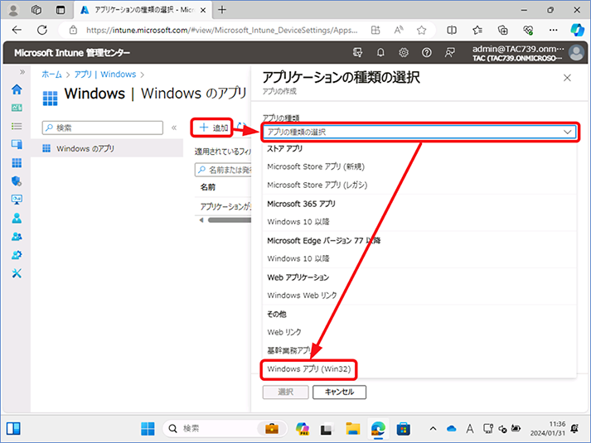Image resolution: width=591 pixels, height=443 pixels.
Task: Click the horizontal scrollbar in app list
Action: pyautogui.click(x=229, y=220)
